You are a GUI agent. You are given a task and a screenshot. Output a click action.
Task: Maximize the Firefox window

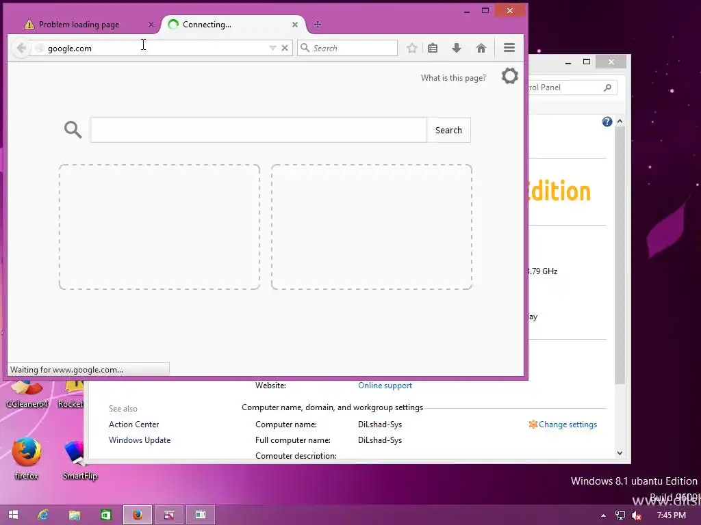coord(485,11)
